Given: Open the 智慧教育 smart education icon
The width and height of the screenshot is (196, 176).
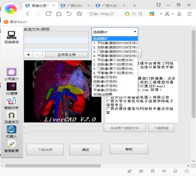Looking at the screenshot, I should (12, 144).
